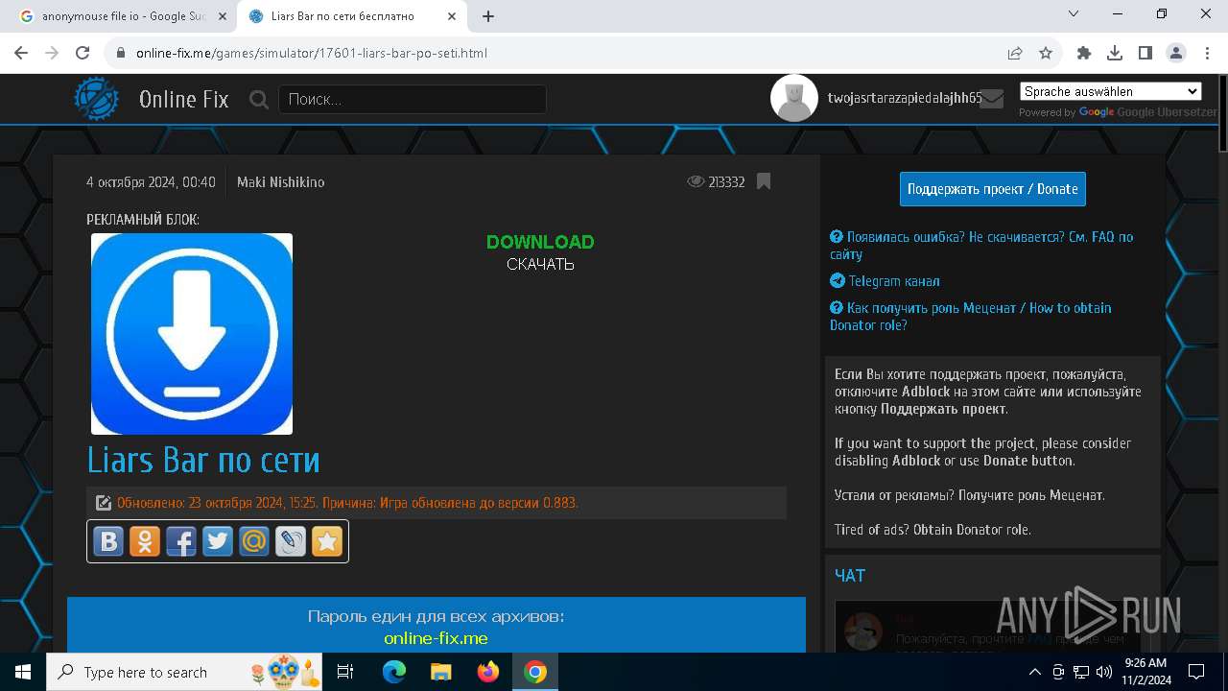Click the search magnifier icon
This screenshot has height=691, width=1228.
coord(259,99)
